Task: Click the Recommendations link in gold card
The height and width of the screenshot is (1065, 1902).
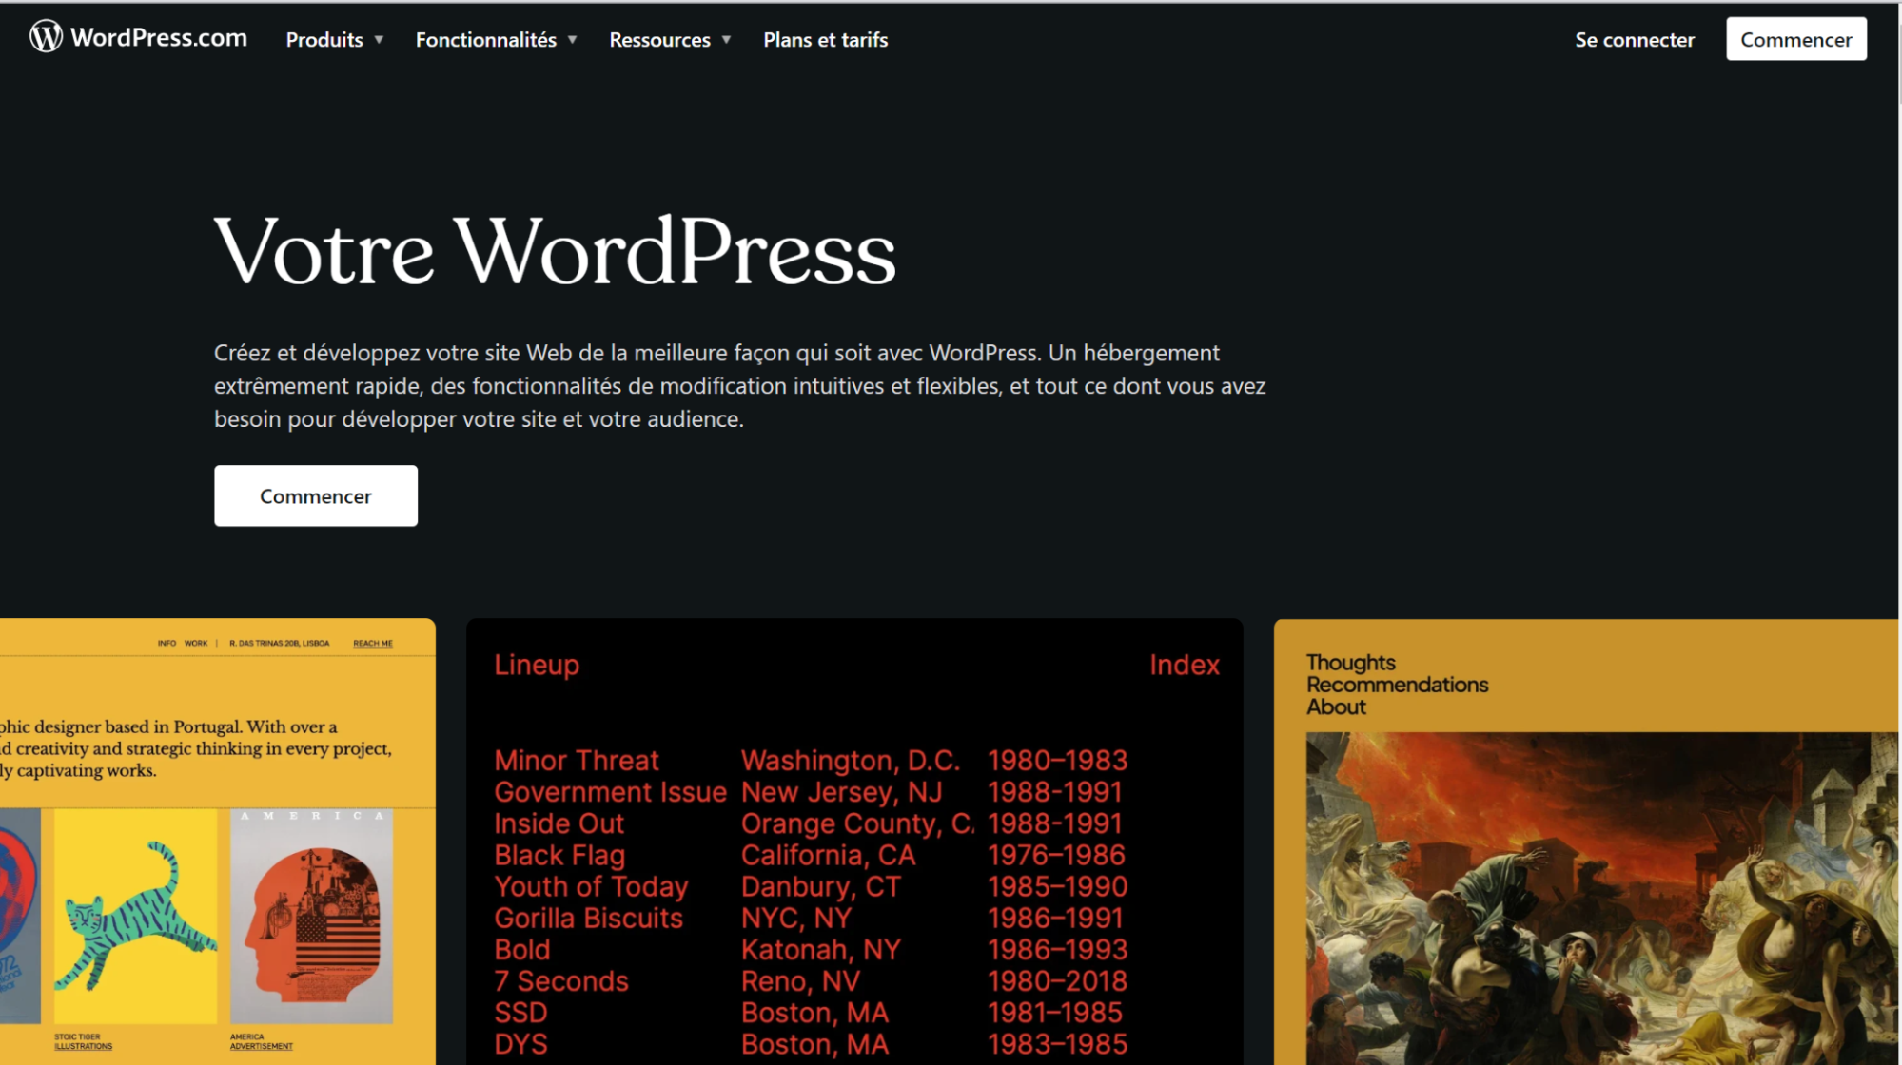Action: click(1397, 684)
